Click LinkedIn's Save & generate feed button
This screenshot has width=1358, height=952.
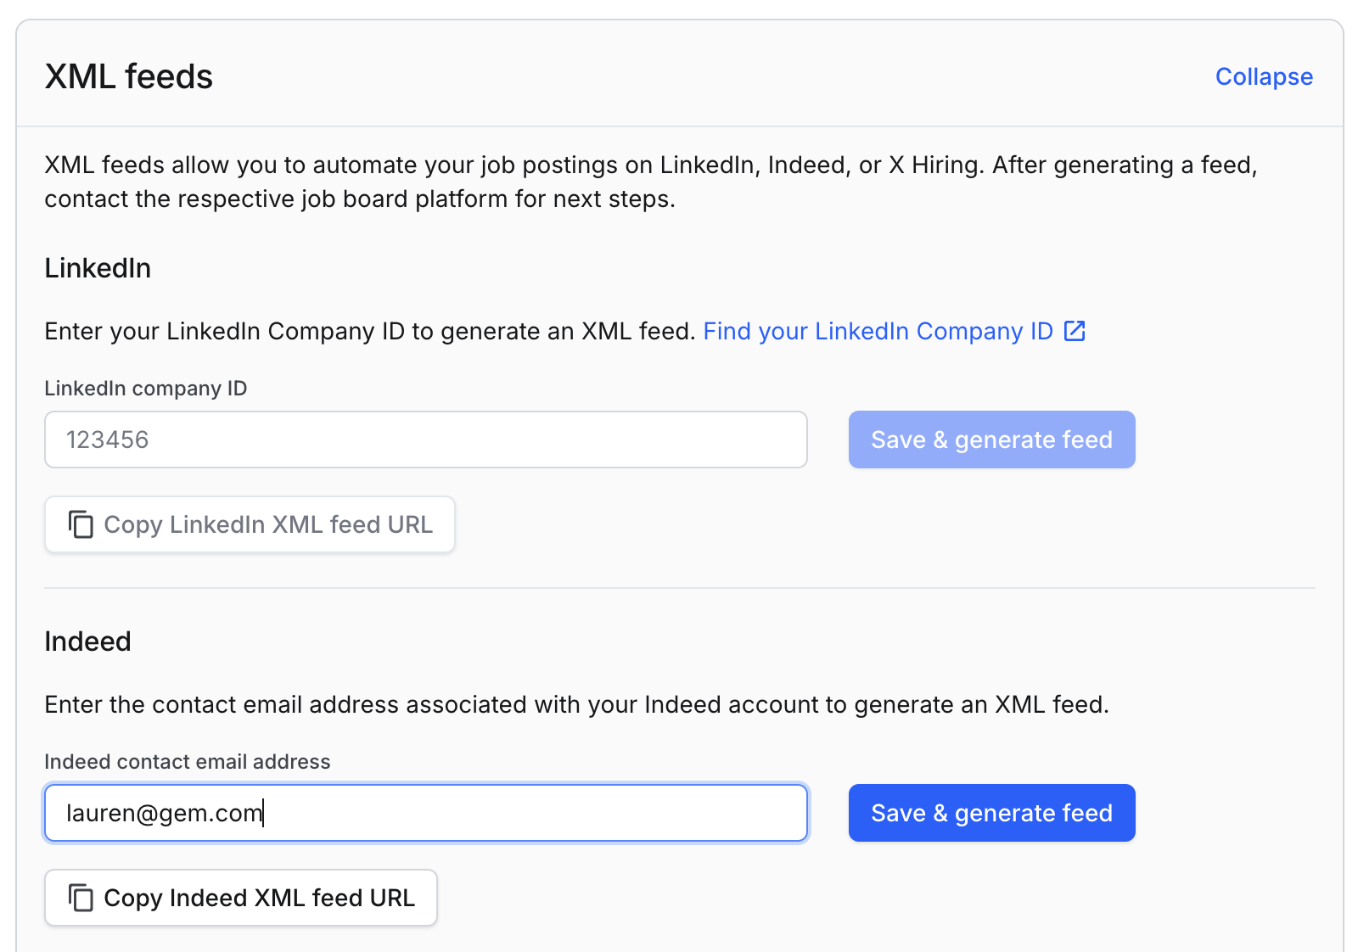[x=991, y=440]
